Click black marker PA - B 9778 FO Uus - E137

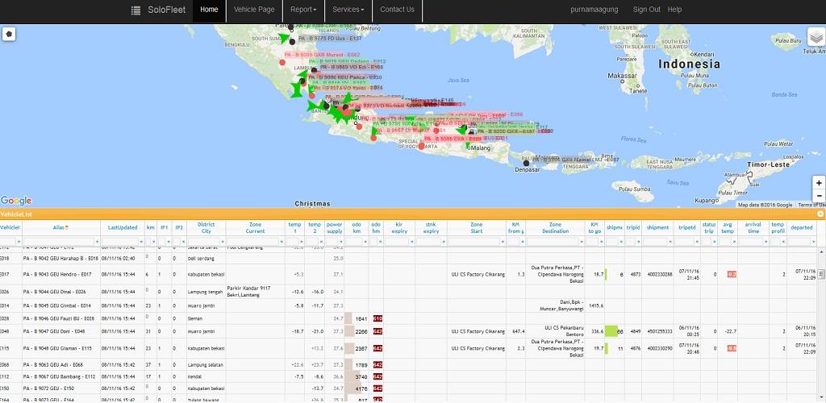click(x=292, y=42)
